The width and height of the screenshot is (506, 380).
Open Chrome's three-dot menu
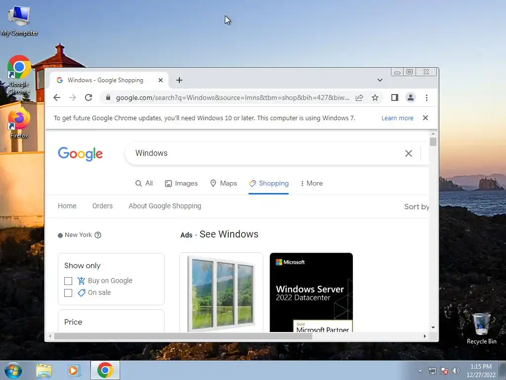[426, 97]
